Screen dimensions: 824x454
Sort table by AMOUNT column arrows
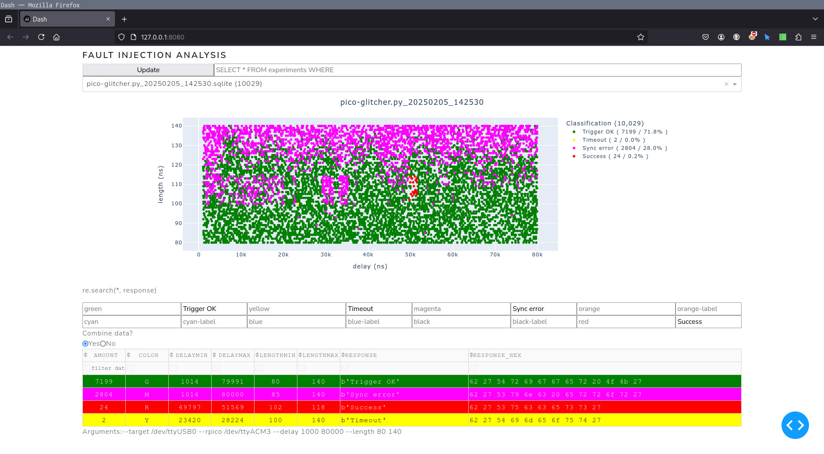click(x=86, y=355)
